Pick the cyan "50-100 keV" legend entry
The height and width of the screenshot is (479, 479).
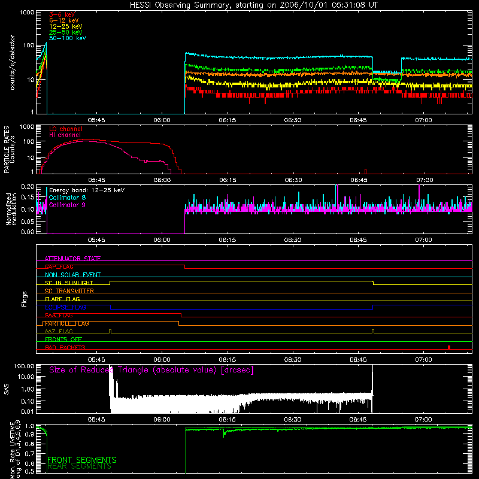coord(68,38)
